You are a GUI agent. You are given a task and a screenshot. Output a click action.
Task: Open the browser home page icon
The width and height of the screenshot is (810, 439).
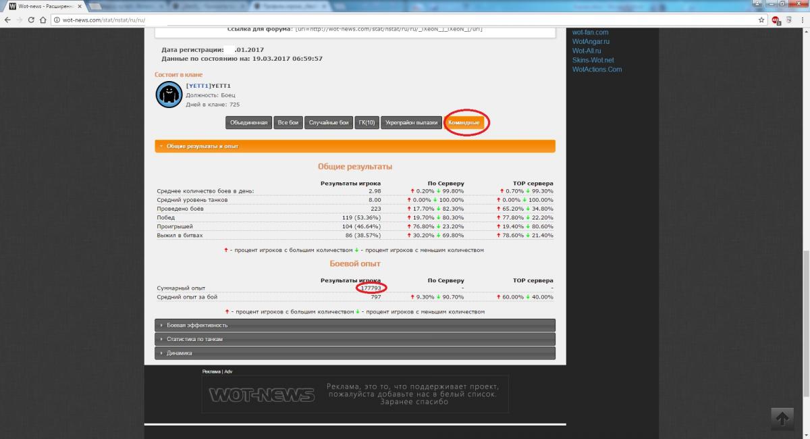tap(45, 20)
